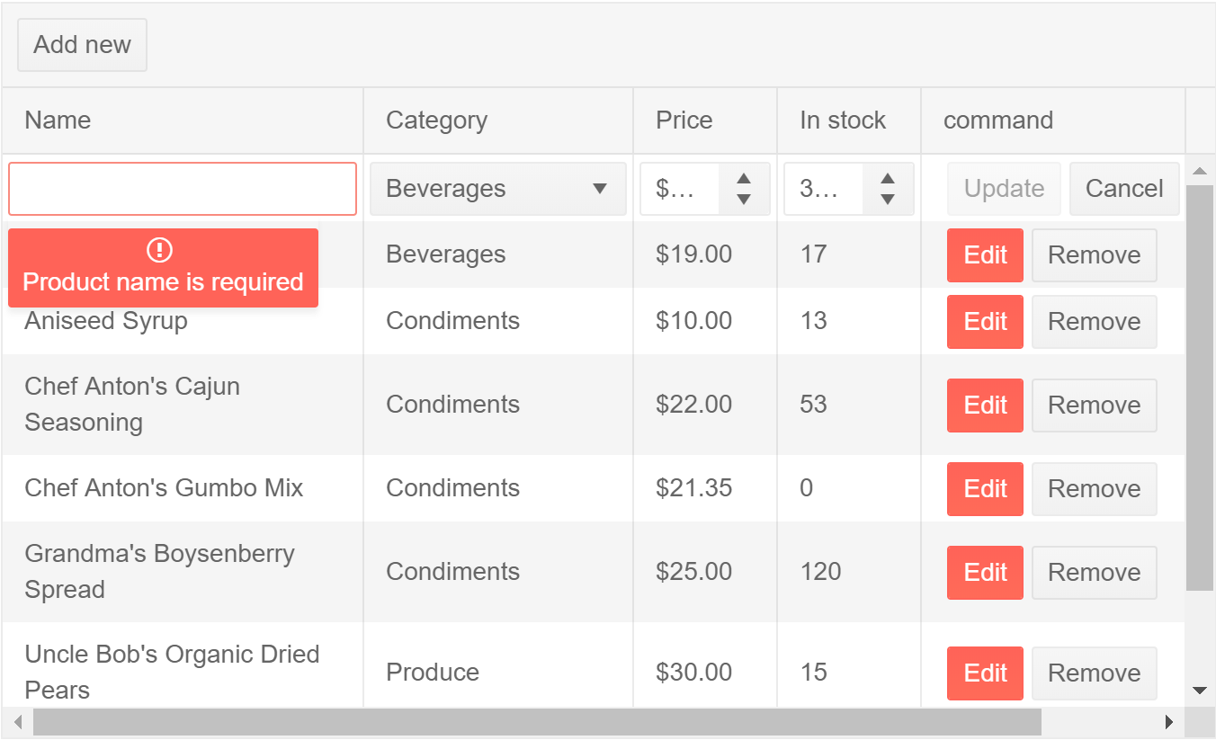Screen dimensions: 1216x740
Task: Click the empty product Name input field
Action: click(x=182, y=188)
